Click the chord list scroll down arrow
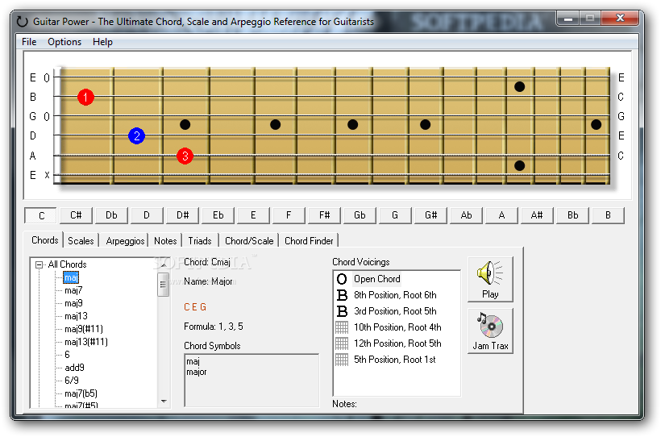Image resolution: width=661 pixels, height=437 pixels. pyautogui.click(x=164, y=402)
